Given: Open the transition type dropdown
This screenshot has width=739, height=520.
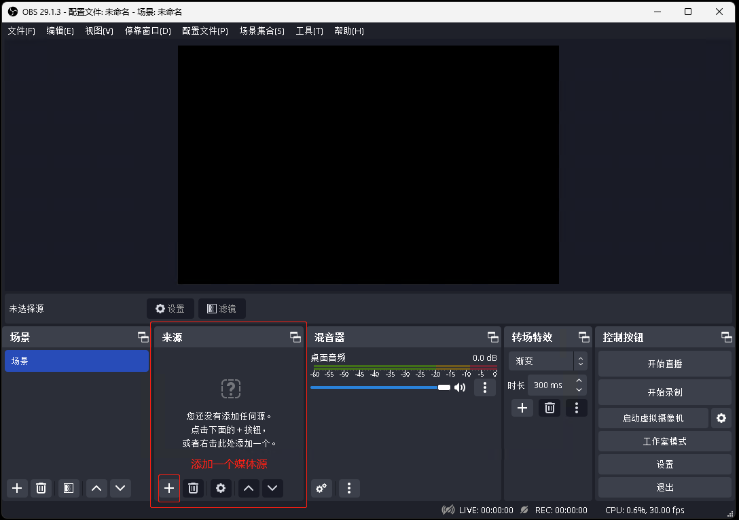Looking at the screenshot, I should point(547,361).
